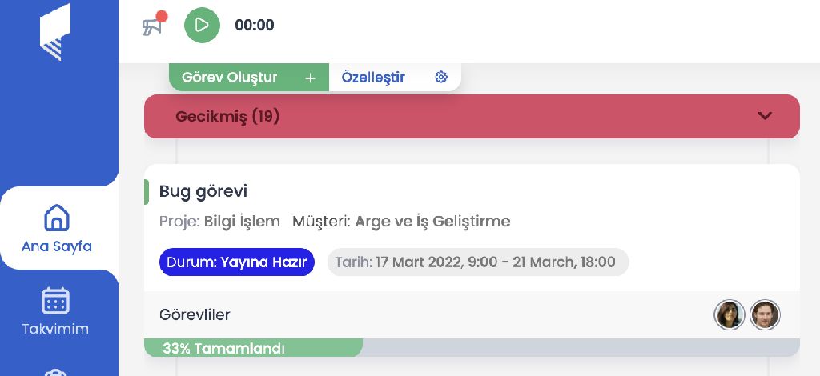The image size is (820, 376).
Task: Open the gear icon next to Özelleştir
Action: (x=440, y=78)
